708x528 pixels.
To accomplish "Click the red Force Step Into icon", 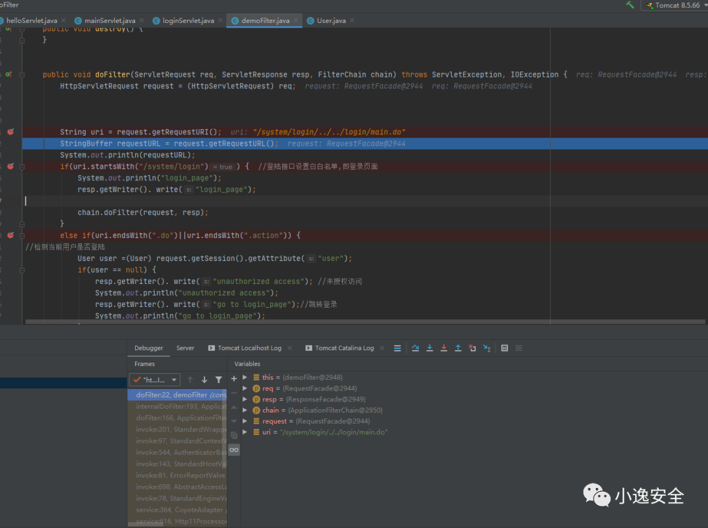I will click(x=444, y=348).
